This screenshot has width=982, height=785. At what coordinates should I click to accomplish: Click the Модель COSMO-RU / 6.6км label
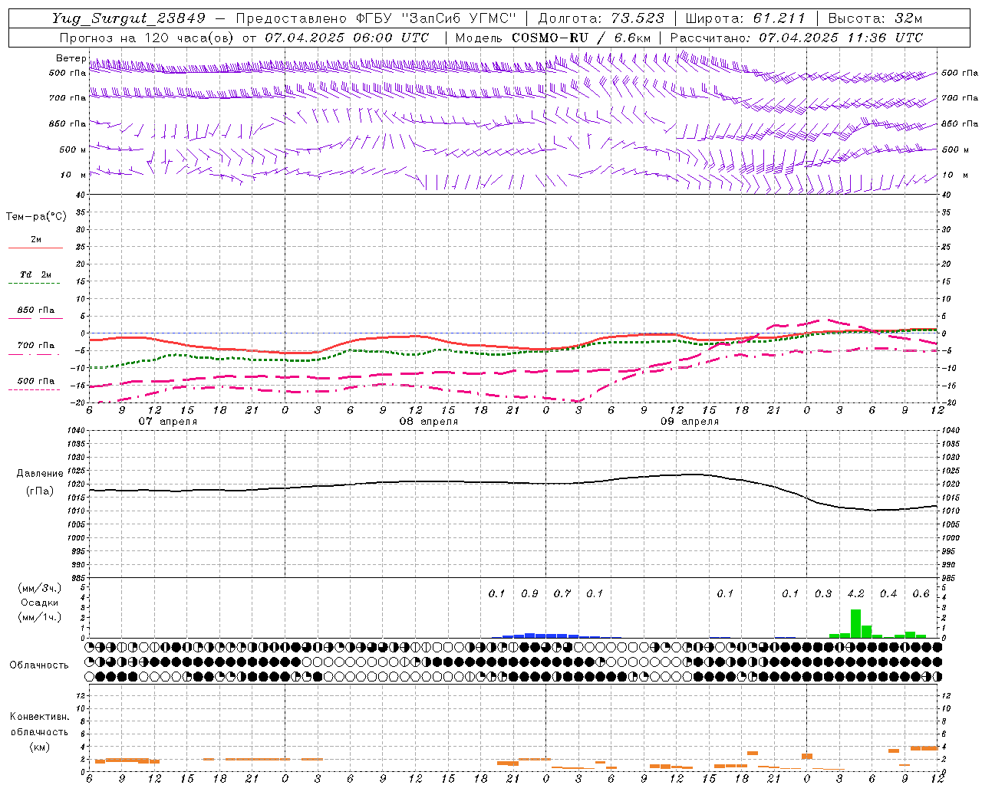553,38
